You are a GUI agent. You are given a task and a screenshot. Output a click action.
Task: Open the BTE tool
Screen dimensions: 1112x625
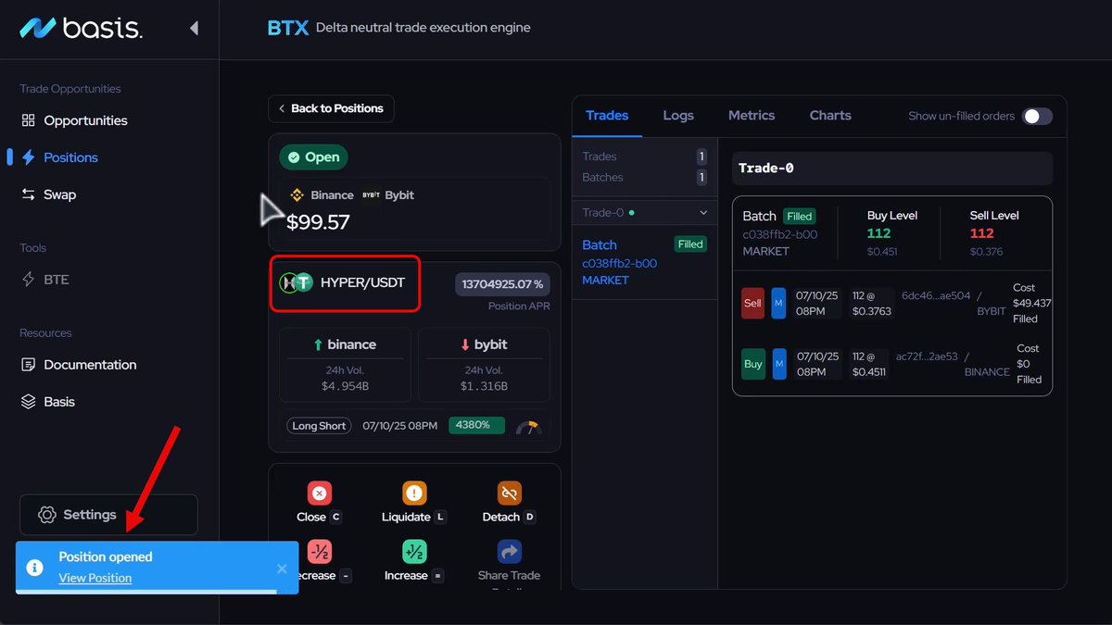coord(56,280)
